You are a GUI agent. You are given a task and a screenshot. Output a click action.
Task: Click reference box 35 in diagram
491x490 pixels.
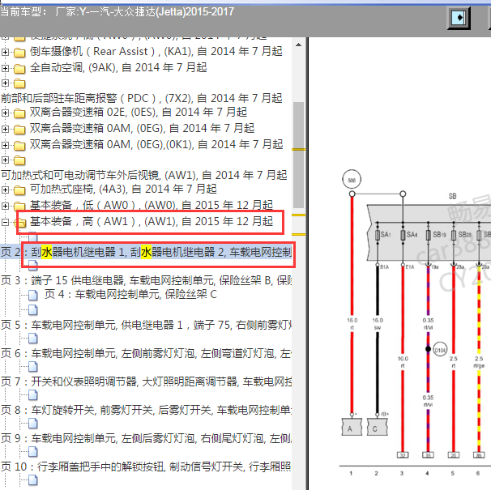point(428,455)
